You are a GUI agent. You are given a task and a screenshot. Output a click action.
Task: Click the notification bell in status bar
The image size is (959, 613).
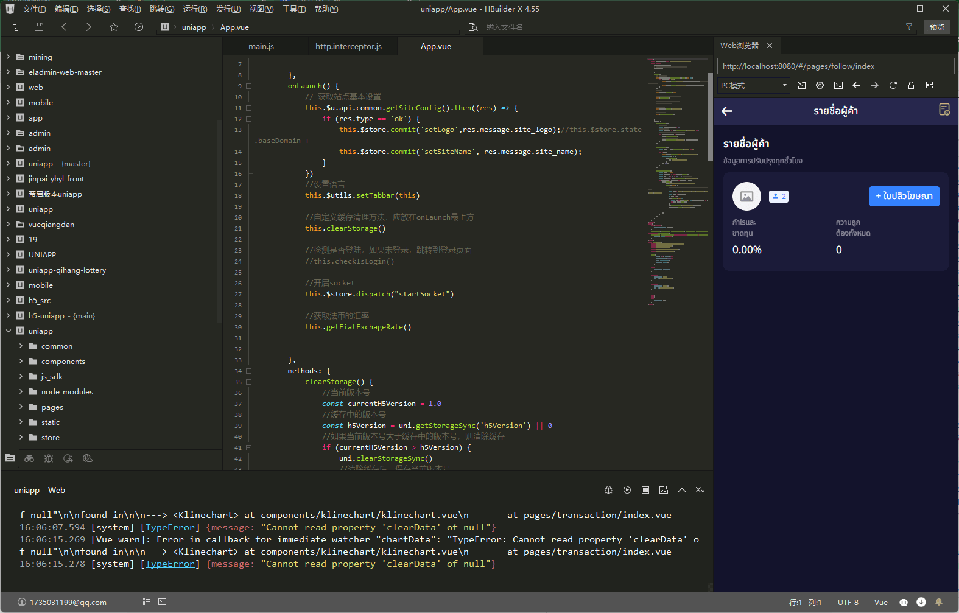pyautogui.click(x=939, y=602)
